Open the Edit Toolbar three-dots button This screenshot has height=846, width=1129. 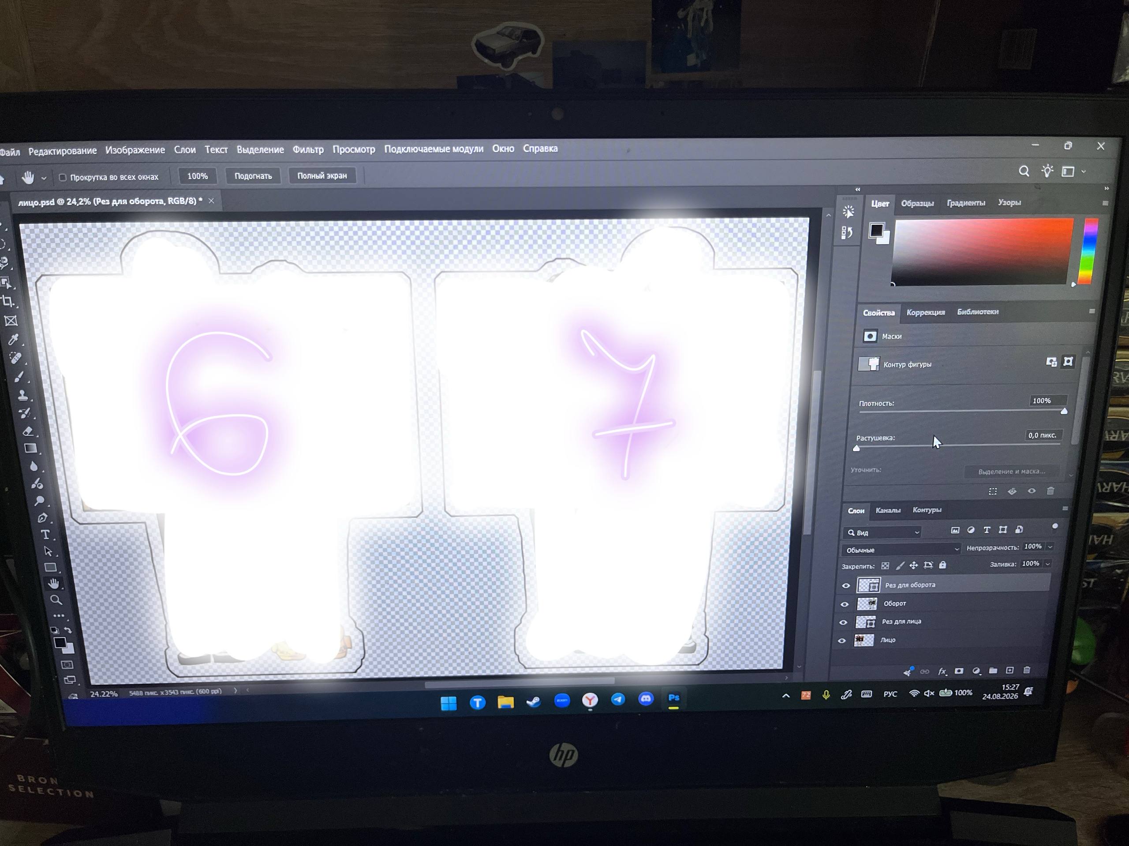(x=59, y=616)
